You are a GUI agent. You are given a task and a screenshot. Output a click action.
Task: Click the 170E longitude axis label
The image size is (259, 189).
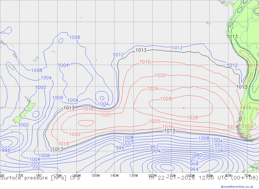point(19,176)
